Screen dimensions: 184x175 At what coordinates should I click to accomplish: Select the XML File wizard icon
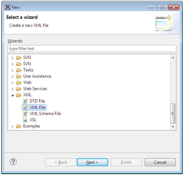(25, 108)
